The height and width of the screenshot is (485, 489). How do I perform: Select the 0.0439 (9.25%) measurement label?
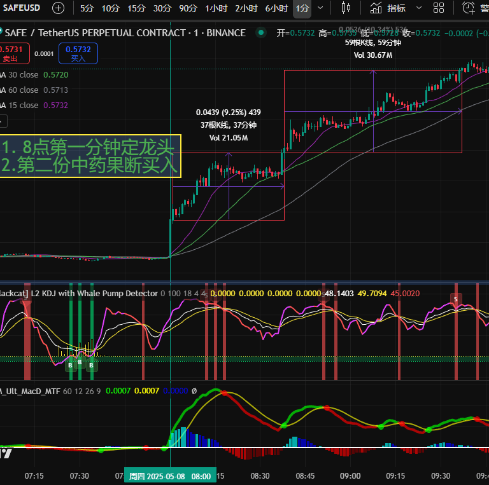pyautogui.click(x=229, y=113)
